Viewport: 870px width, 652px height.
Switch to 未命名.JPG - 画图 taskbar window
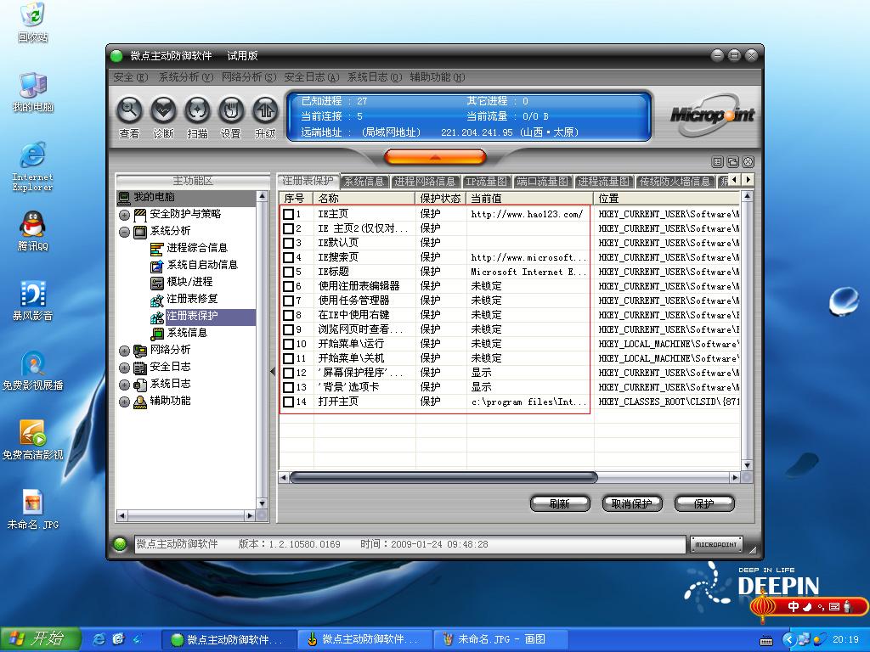coord(501,639)
